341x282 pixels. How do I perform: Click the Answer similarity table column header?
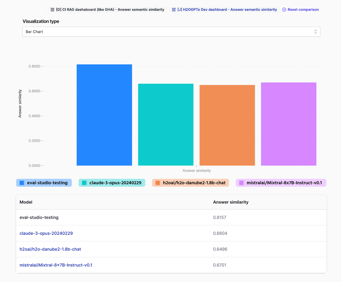(x=230, y=202)
